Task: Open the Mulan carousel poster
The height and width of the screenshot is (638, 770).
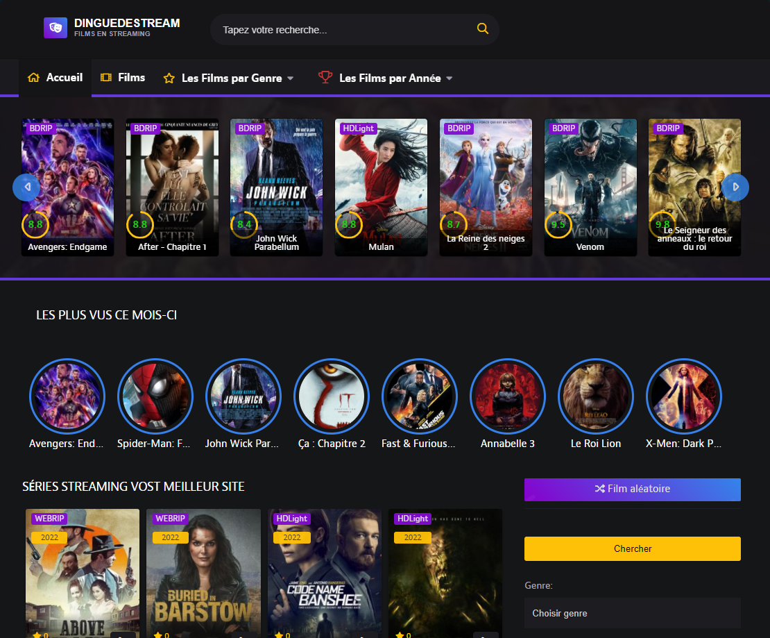Action: [x=381, y=187]
